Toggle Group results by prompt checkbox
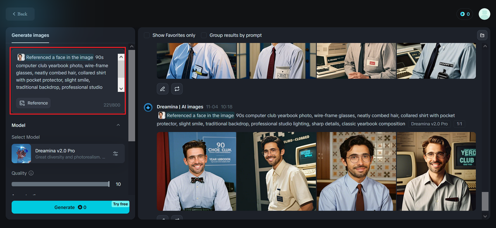The image size is (496, 228). (204, 35)
